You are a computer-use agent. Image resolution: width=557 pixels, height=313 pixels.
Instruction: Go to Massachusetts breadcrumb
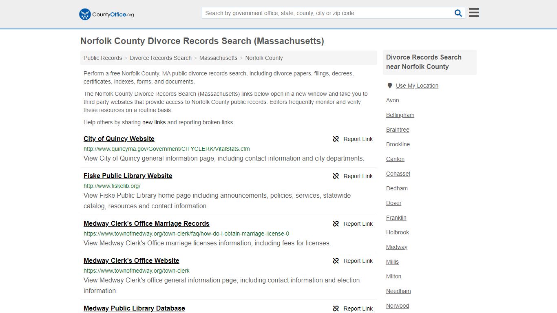(x=218, y=58)
